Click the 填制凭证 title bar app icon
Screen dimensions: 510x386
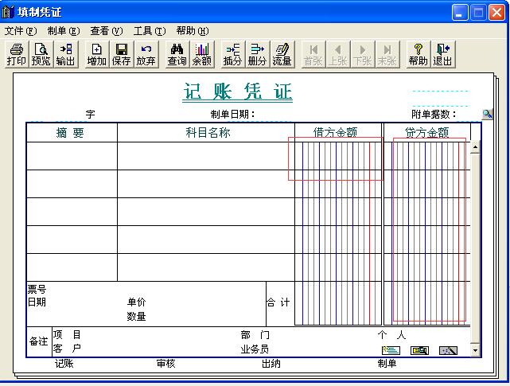8,12
